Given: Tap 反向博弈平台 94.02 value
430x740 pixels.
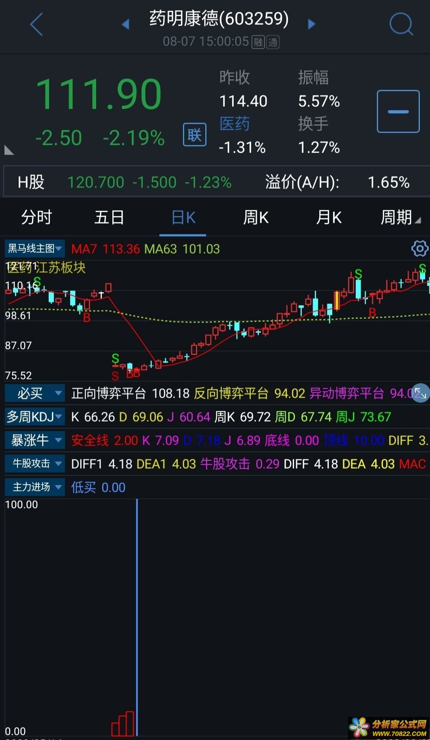Looking at the screenshot, I should pos(249,393).
